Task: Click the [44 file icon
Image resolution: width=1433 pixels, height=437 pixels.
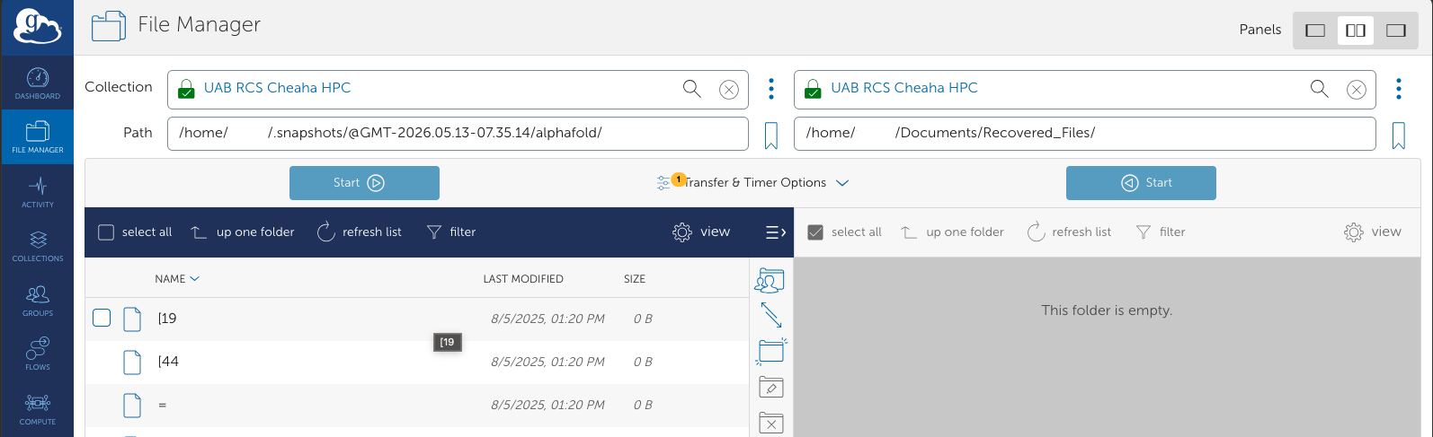Action: point(132,362)
